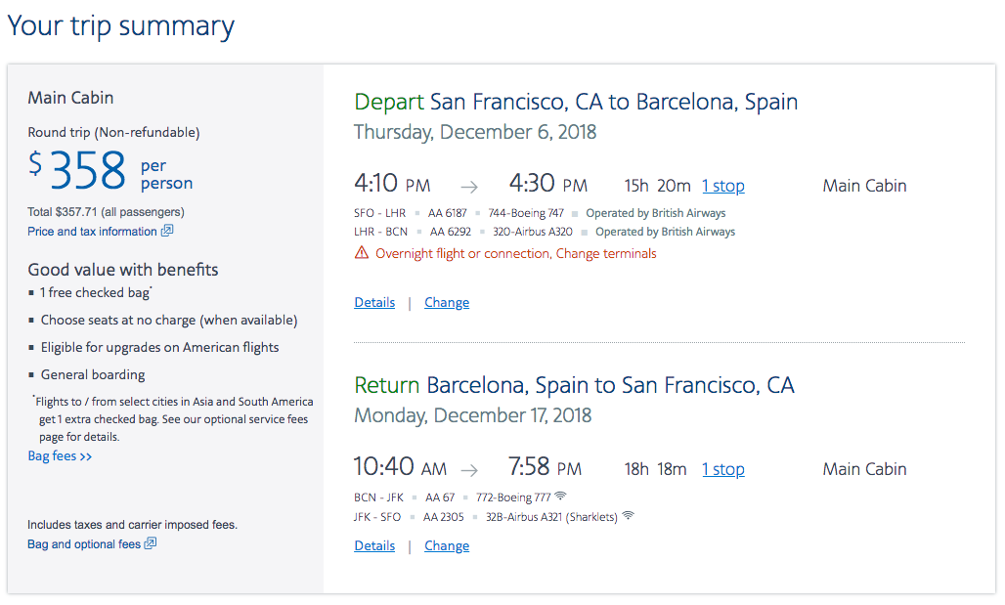This screenshot has width=1005, height=605.
Task: View Details of the December 6 departing flight
Action: tap(374, 303)
